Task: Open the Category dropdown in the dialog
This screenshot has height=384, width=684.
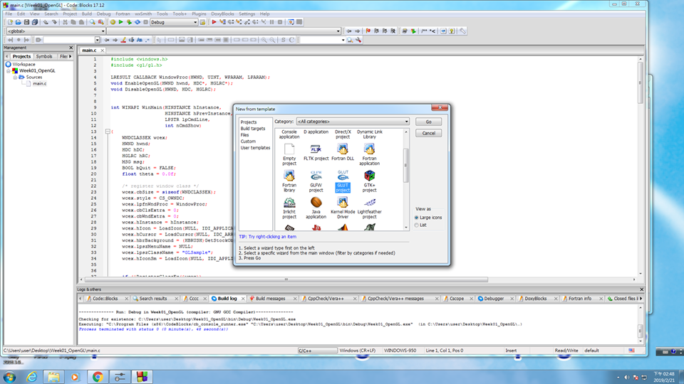Action: (353, 122)
